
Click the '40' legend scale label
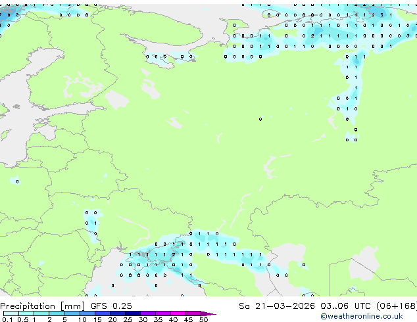173,319
